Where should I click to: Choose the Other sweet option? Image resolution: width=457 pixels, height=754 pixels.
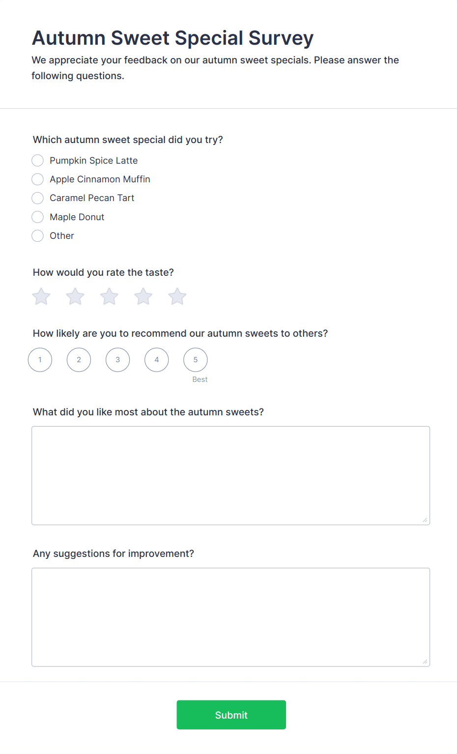coord(38,236)
